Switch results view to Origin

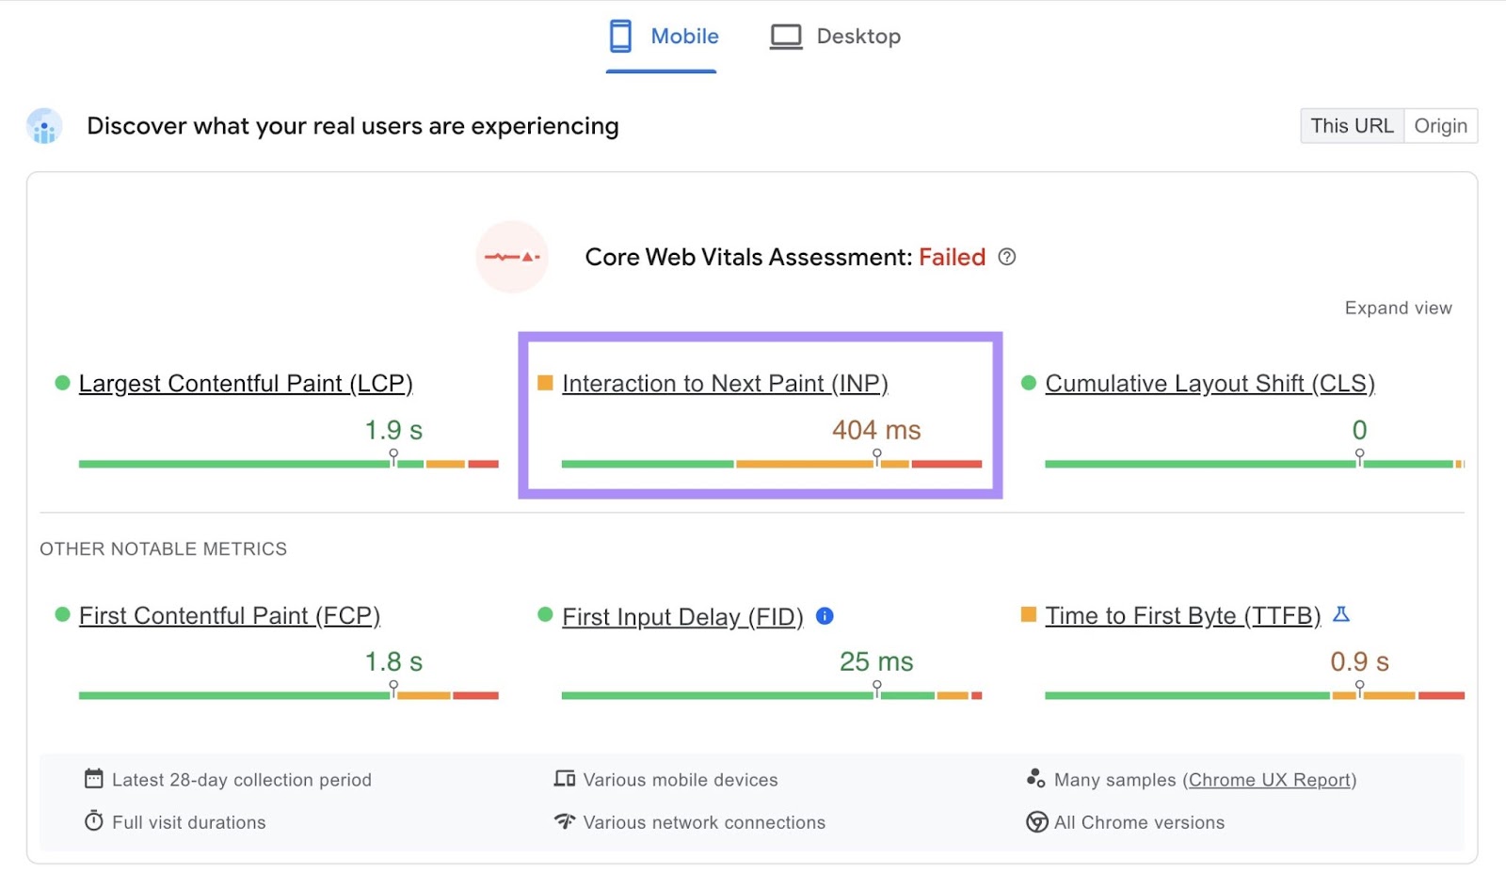click(1440, 125)
